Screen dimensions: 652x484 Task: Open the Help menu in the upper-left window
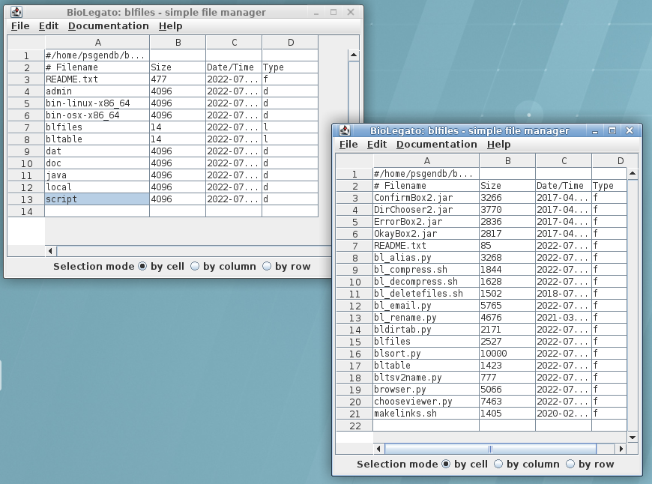[x=170, y=25]
